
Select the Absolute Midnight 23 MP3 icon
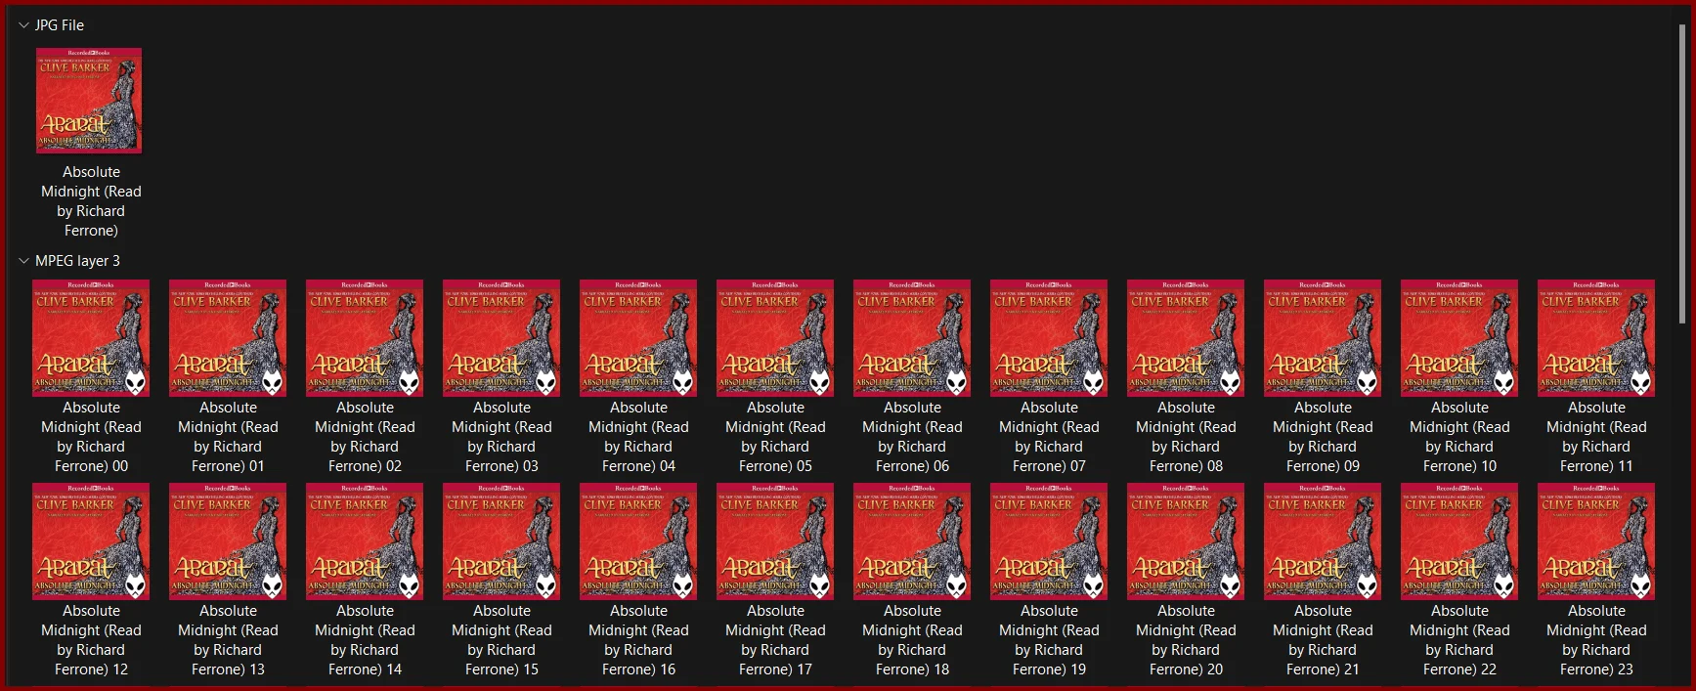(1596, 541)
